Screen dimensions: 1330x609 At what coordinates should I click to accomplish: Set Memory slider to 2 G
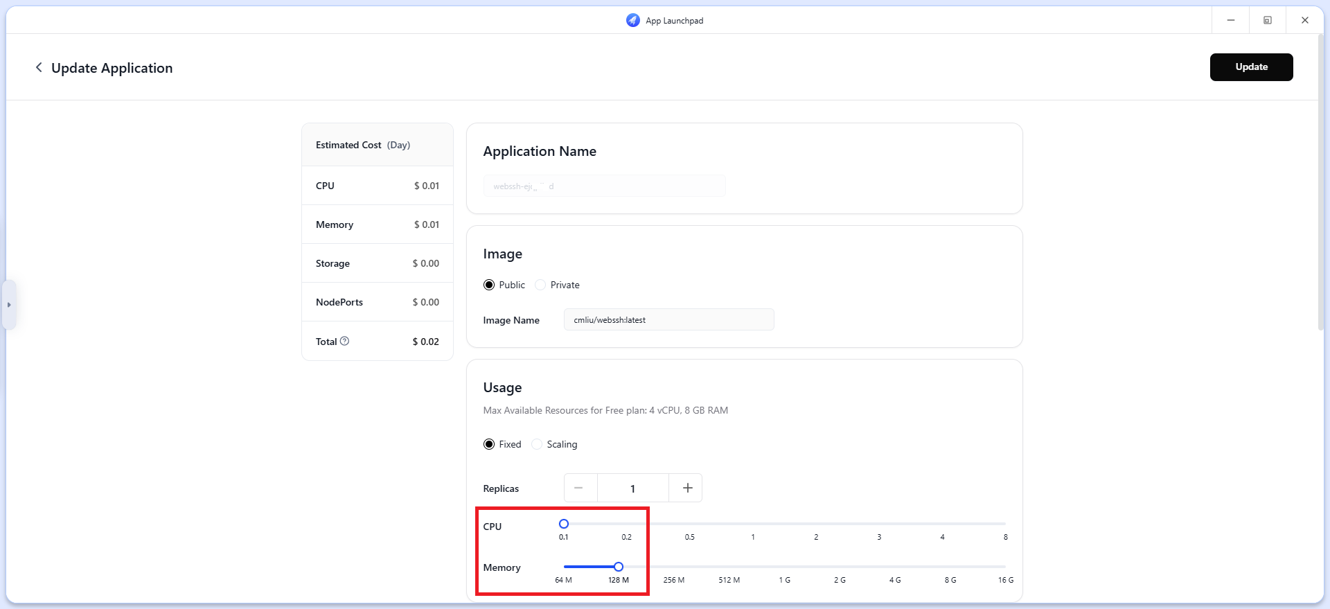tap(840, 567)
